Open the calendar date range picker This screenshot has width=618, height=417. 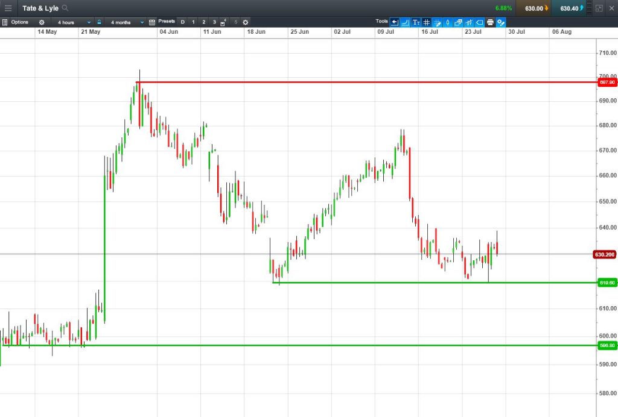[151, 22]
